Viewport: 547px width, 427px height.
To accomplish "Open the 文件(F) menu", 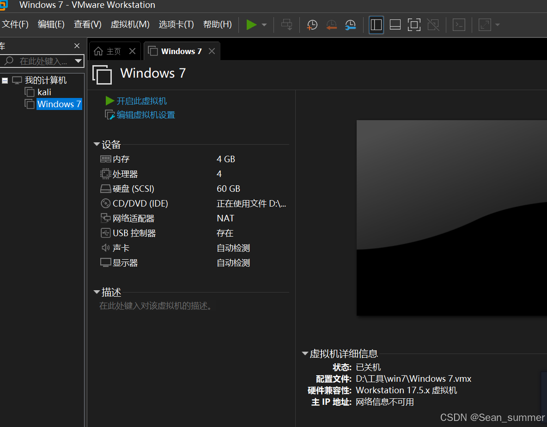I will pos(15,24).
